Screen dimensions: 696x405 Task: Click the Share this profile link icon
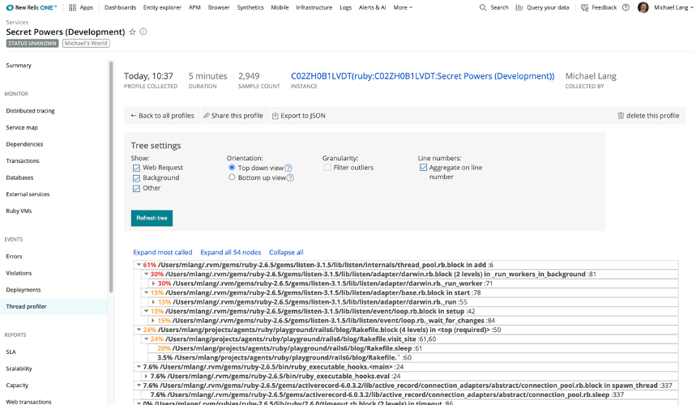coord(207,115)
